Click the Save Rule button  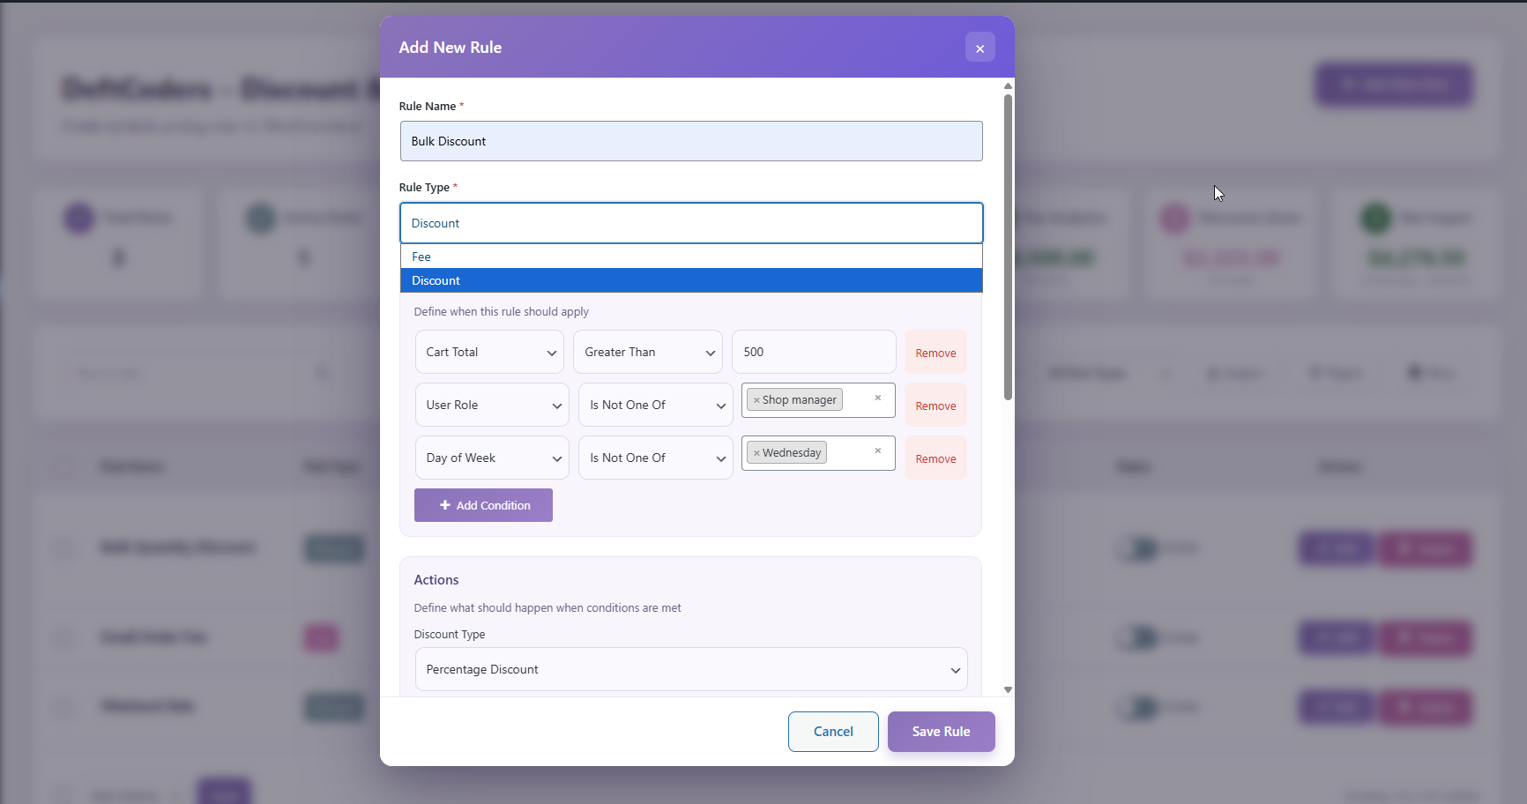[941, 731]
